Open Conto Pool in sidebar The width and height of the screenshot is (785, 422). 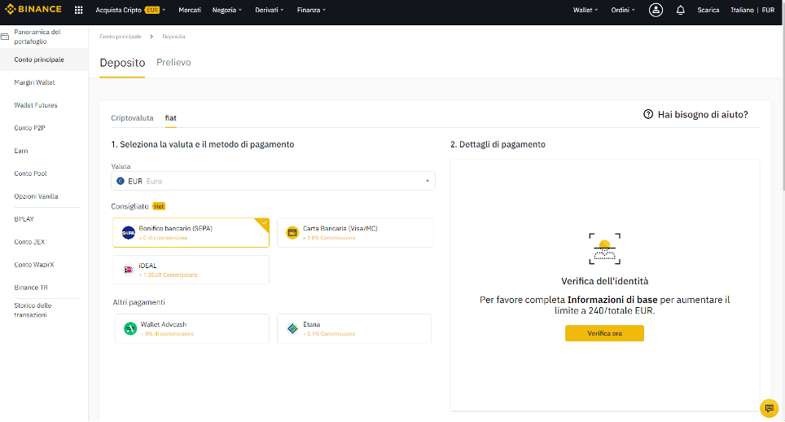pyautogui.click(x=31, y=174)
